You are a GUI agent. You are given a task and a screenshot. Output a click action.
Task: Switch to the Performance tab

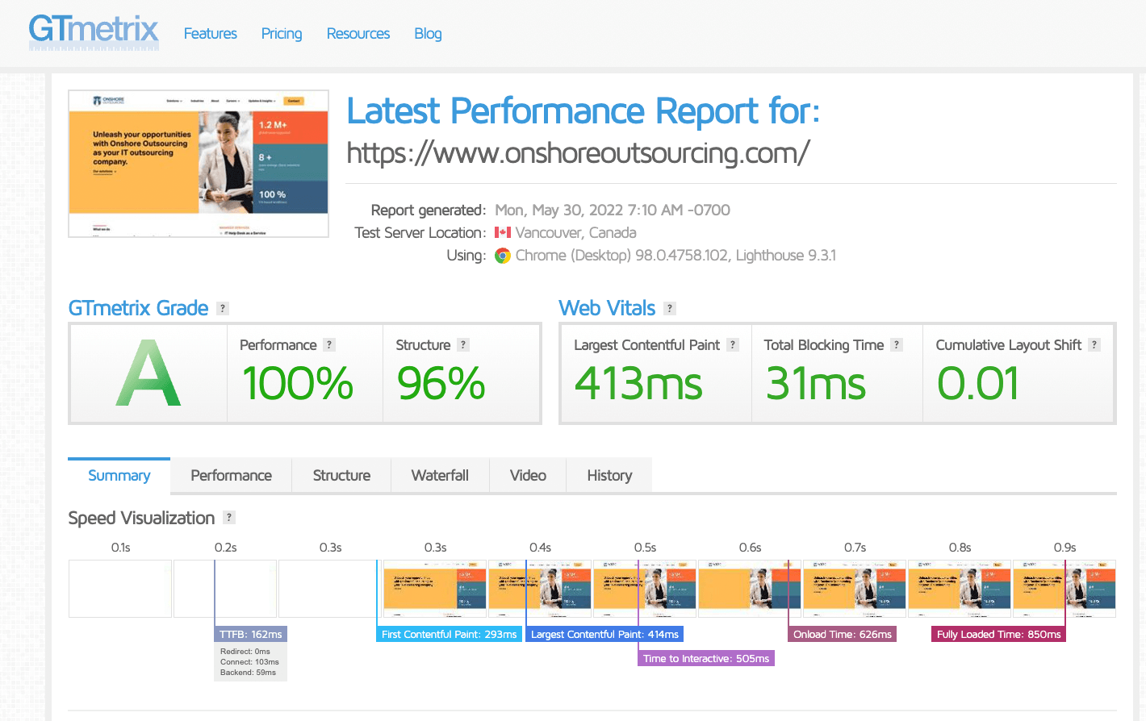click(231, 475)
